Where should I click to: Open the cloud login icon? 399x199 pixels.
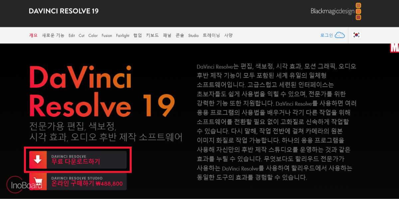click(x=340, y=35)
